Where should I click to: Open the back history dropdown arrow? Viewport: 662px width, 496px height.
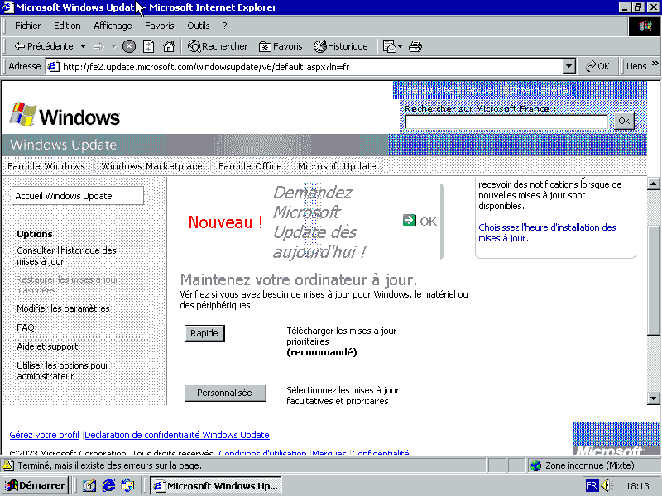click(84, 46)
